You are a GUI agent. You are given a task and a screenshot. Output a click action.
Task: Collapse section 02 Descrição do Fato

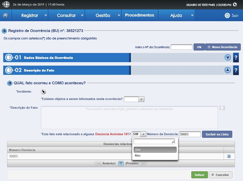[x=228, y=70]
